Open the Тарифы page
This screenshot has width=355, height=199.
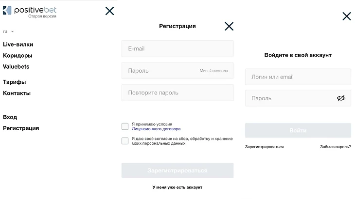(x=15, y=82)
